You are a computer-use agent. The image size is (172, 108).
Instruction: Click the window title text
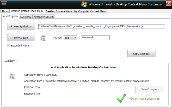click(x=126, y=4)
